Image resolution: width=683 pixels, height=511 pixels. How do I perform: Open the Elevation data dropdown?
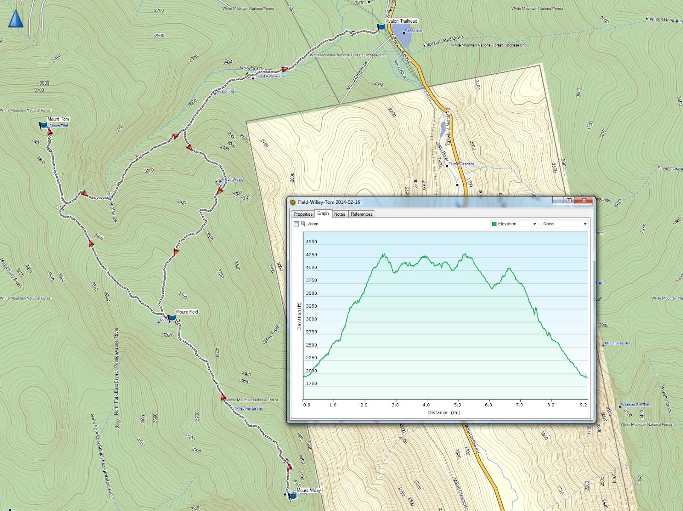click(534, 223)
